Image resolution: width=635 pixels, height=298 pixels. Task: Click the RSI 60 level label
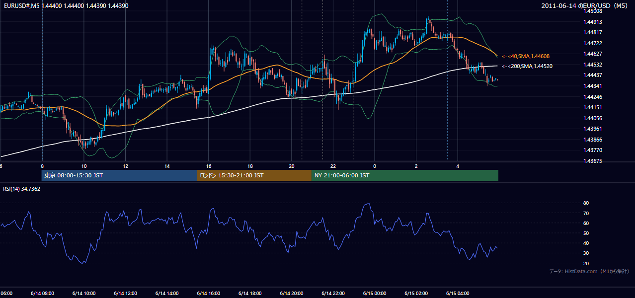[x=586, y=223]
